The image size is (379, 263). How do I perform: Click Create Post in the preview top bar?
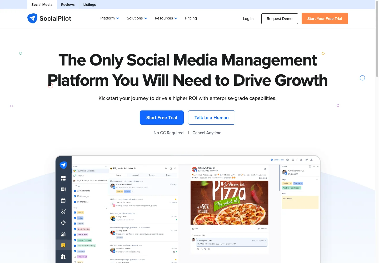[277, 160]
